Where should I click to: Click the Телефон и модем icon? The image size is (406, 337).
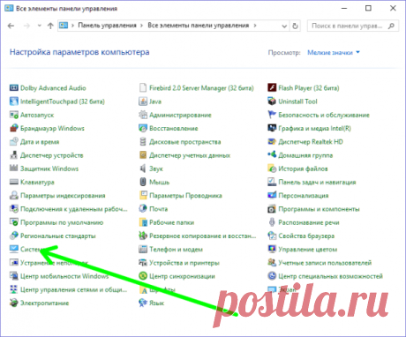pyautogui.click(x=143, y=250)
